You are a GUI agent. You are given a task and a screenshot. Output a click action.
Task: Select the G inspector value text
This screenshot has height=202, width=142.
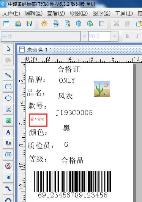tap(66, 145)
